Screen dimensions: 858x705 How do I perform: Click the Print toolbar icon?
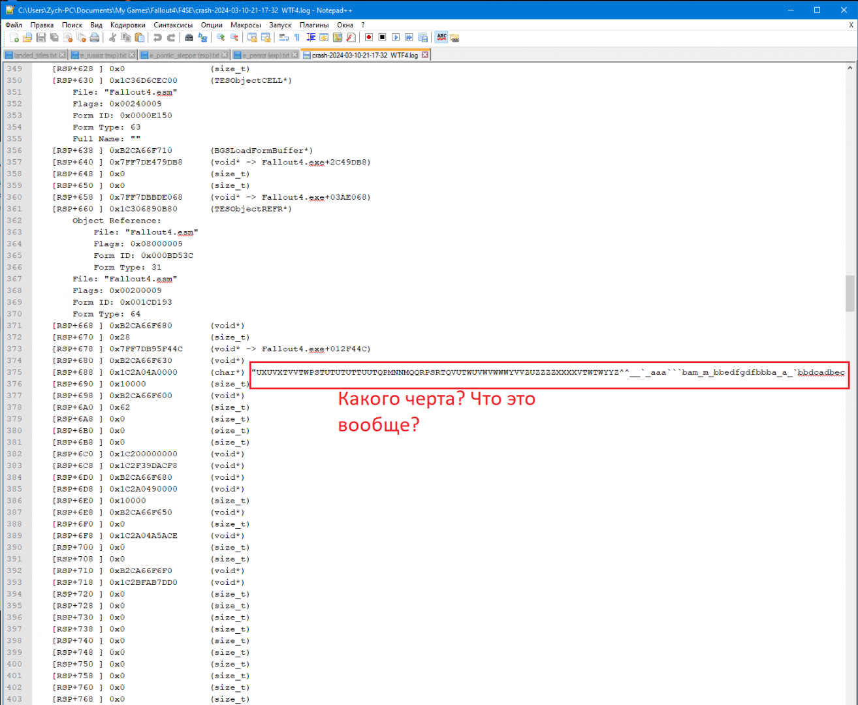click(95, 38)
